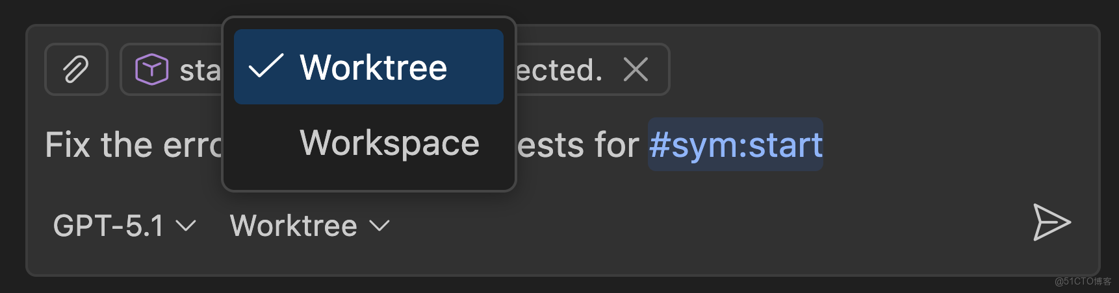Send the chat message with arrow icon

click(1051, 223)
